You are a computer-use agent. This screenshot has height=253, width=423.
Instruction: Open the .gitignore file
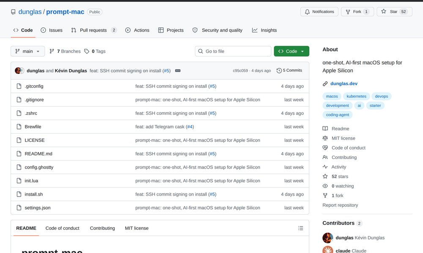(34, 100)
